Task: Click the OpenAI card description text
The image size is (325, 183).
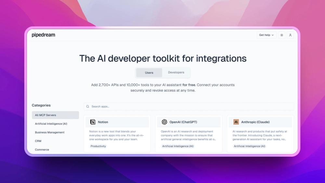Action: tap(188, 135)
